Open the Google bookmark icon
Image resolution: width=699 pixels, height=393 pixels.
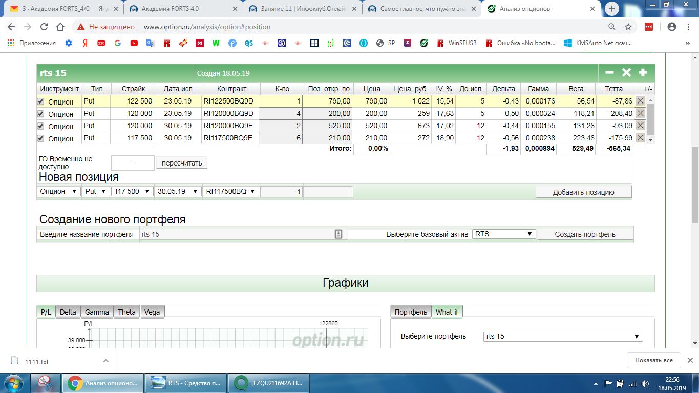pos(118,43)
